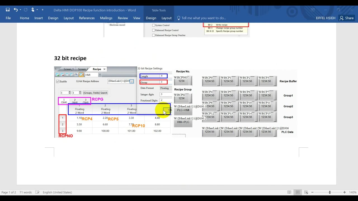The image size is (358, 201).
Task: Open the Undo history dropdown arrow
Action: coord(20,10)
